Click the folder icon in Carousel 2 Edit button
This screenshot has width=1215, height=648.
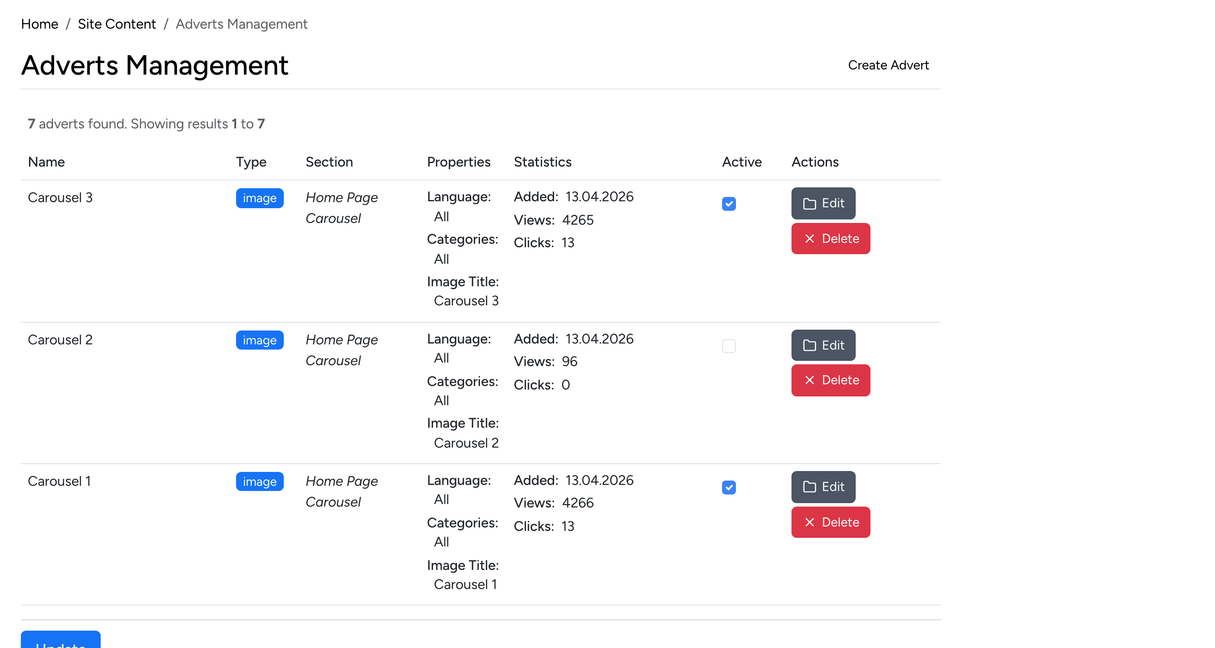pos(809,345)
